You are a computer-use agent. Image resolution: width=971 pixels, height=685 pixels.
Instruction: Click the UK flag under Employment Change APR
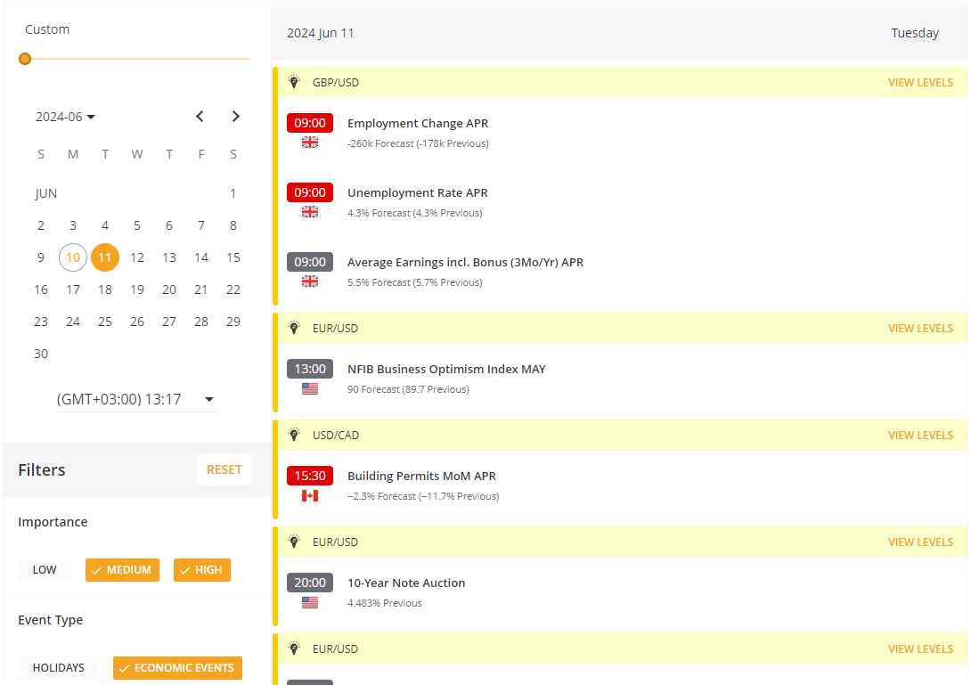[309, 142]
